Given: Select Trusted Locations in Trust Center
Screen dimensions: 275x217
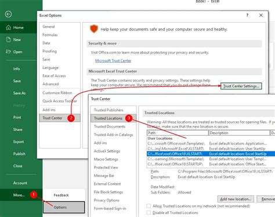Looking at the screenshot, I should (x=113, y=118).
